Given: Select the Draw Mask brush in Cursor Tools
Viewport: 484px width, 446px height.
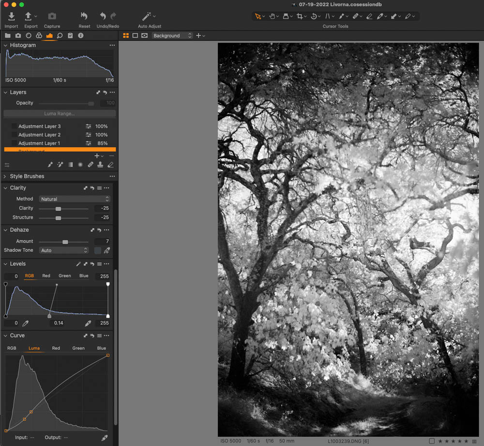Looking at the screenshot, I should pyautogui.click(x=341, y=16).
